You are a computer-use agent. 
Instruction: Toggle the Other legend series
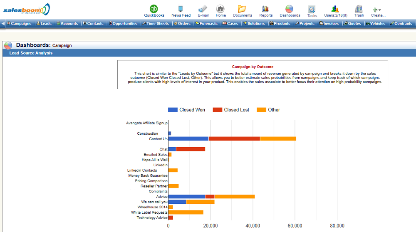coord(268,110)
